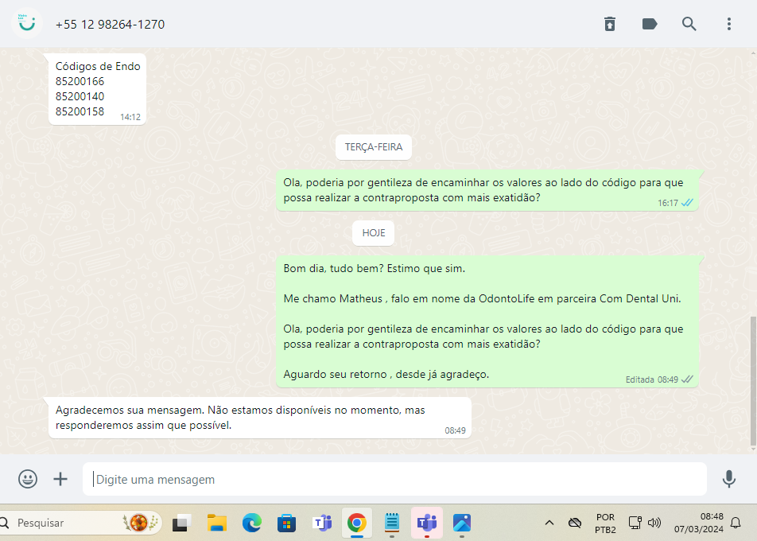Open contact info for +55 12 98264-1270
Image resolution: width=757 pixels, height=541 pixels.
coord(111,24)
